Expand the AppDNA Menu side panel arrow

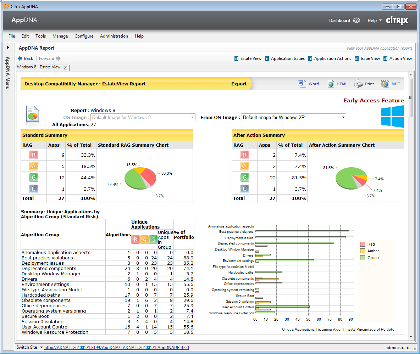8,47
